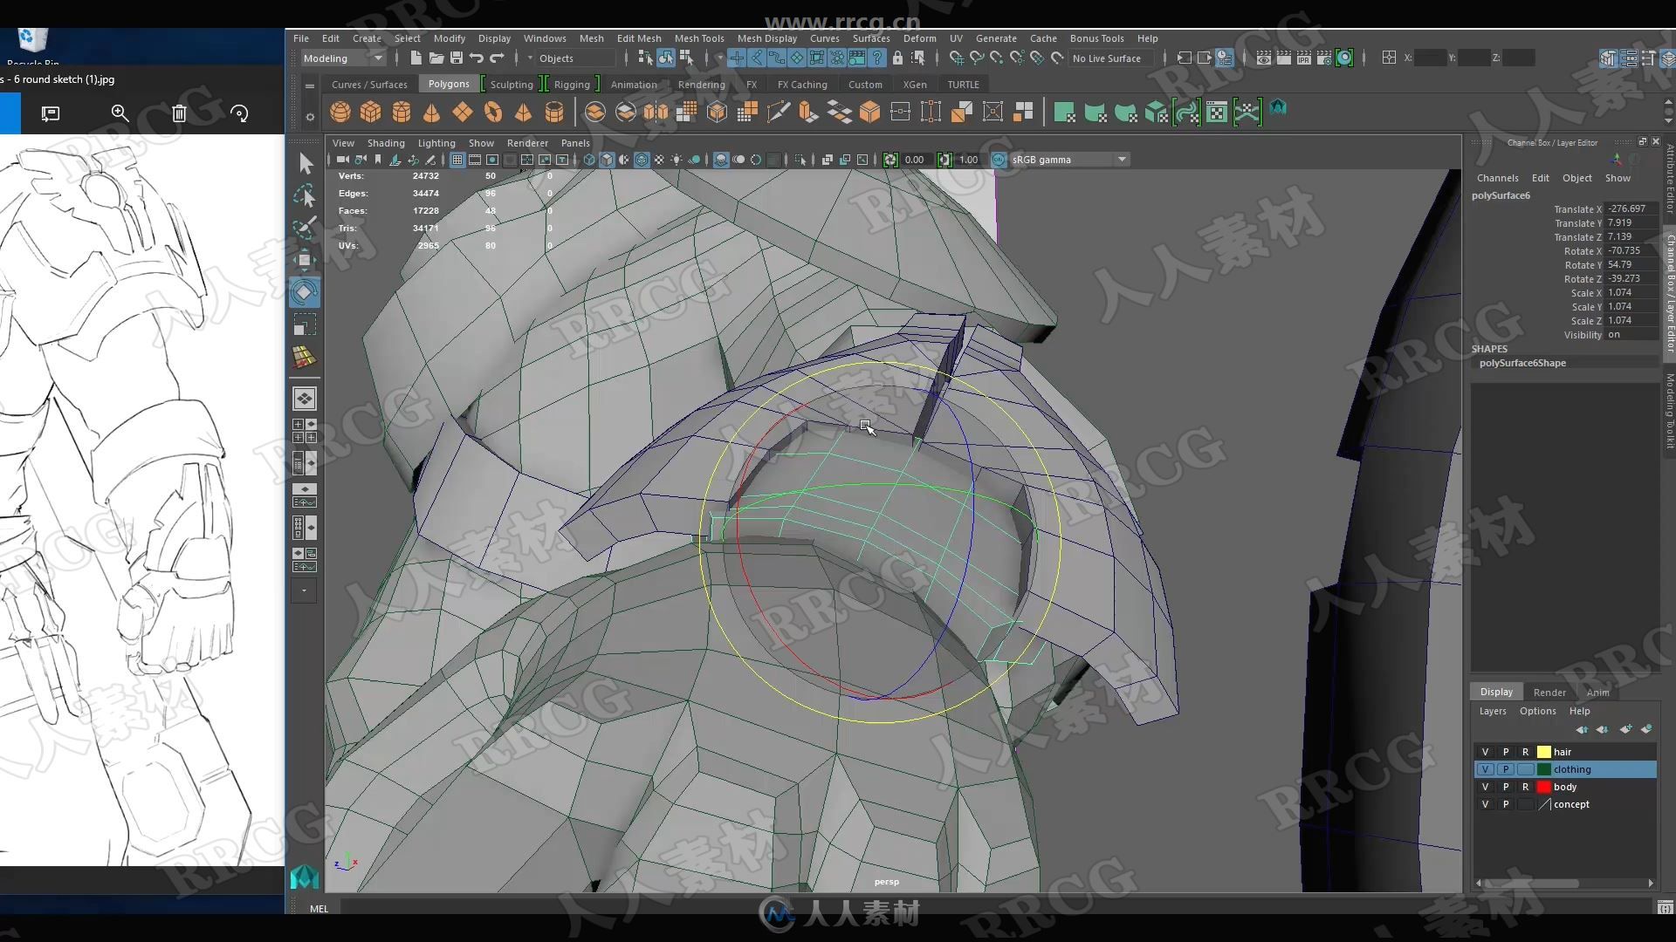Click the Rigging tab
The height and width of the screenshot is (942, 1676).
(572, 84)
